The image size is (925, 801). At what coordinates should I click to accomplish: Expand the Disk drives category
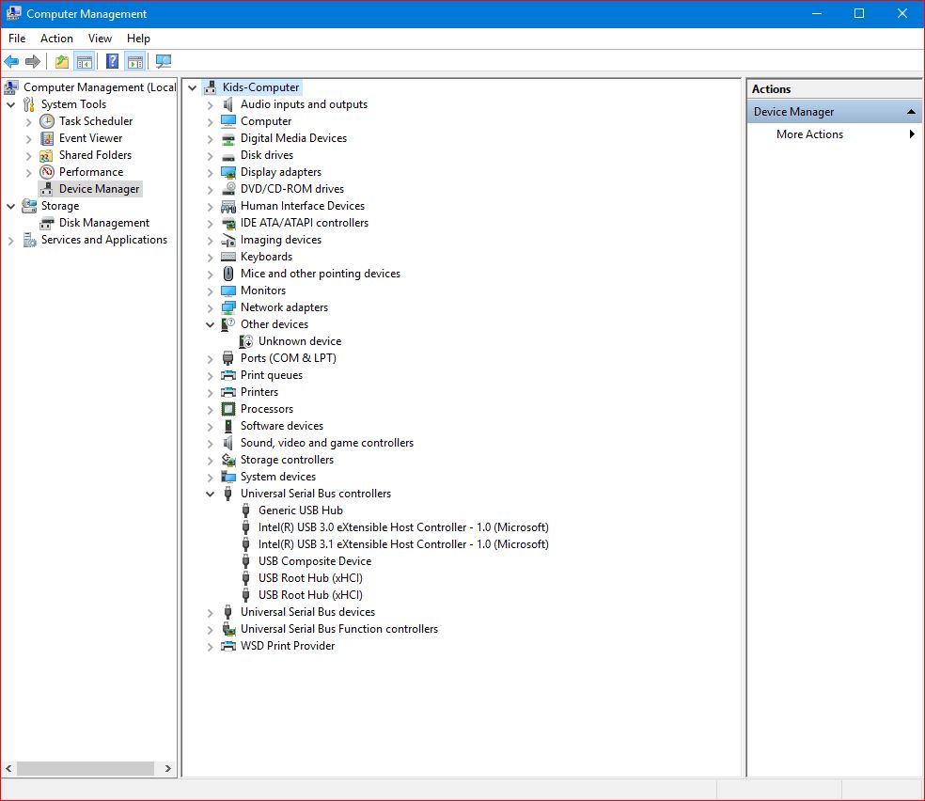(210, 156)
